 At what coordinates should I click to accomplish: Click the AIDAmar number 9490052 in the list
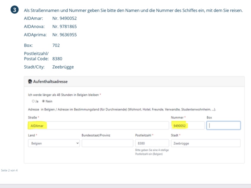[x=64, y=19]
